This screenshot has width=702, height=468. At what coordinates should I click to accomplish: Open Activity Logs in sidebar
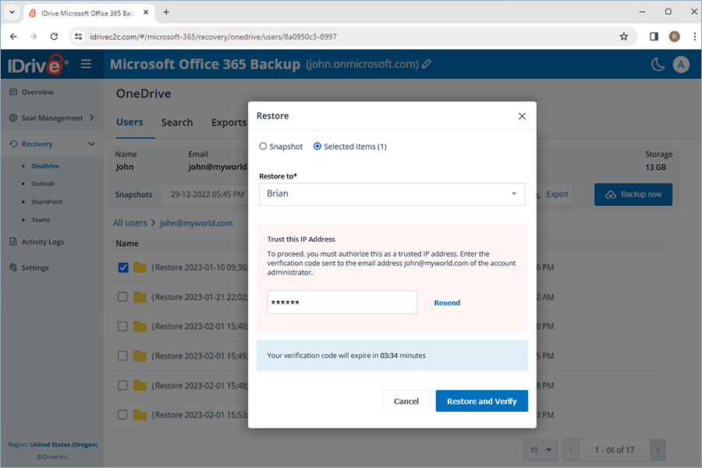(x=43, y=242)
